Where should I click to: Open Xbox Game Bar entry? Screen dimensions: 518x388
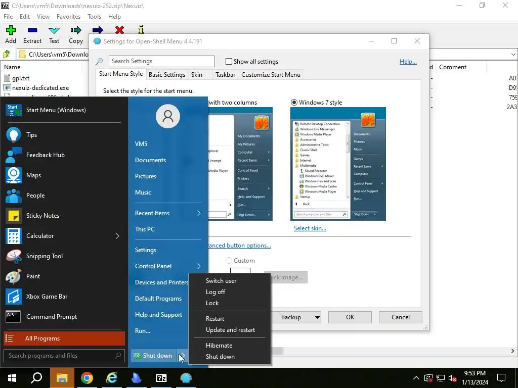coord(64,296)
